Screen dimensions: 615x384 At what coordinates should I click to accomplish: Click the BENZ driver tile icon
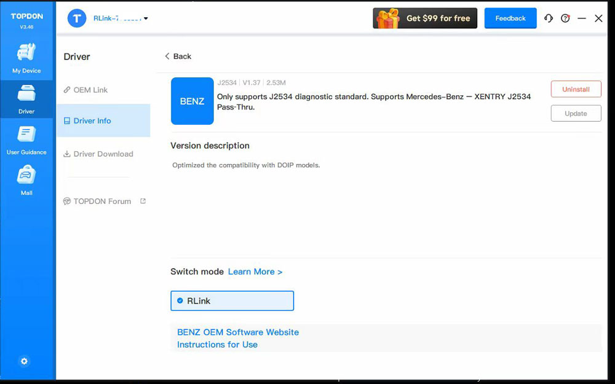192,101
